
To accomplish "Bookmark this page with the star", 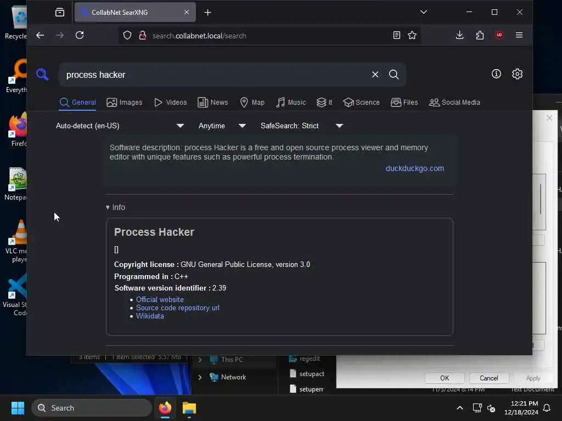I will [x=412, y=35].
